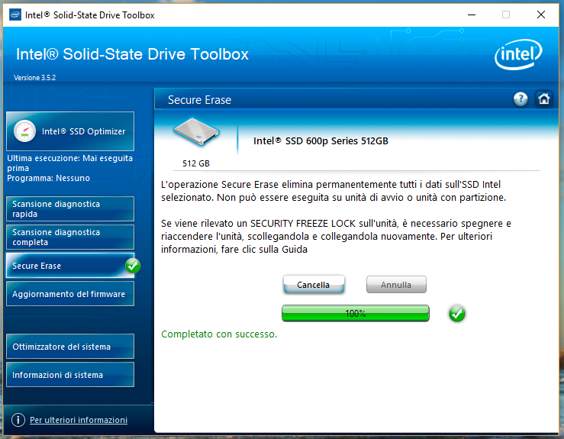564x439 pixels.
Task: Follow the Per ulteriori informazioni link
Action: (x=79, y=420)
